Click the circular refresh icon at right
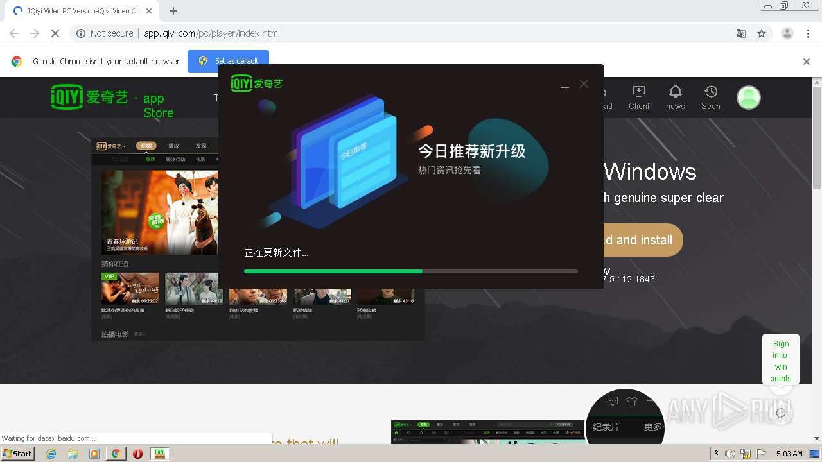 780,413
